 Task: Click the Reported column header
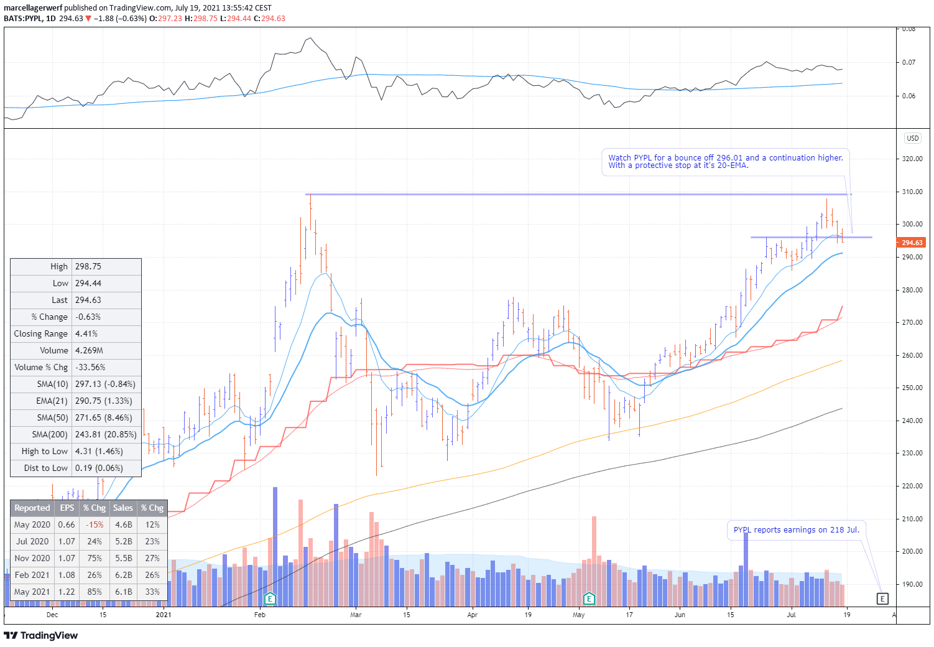pyautogui.click(x=32, y=508)
